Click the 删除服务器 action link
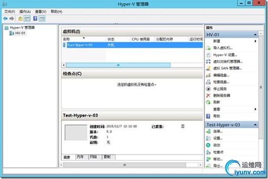The height and width of the screenshot is (179, 268). (x=221, y=96)
